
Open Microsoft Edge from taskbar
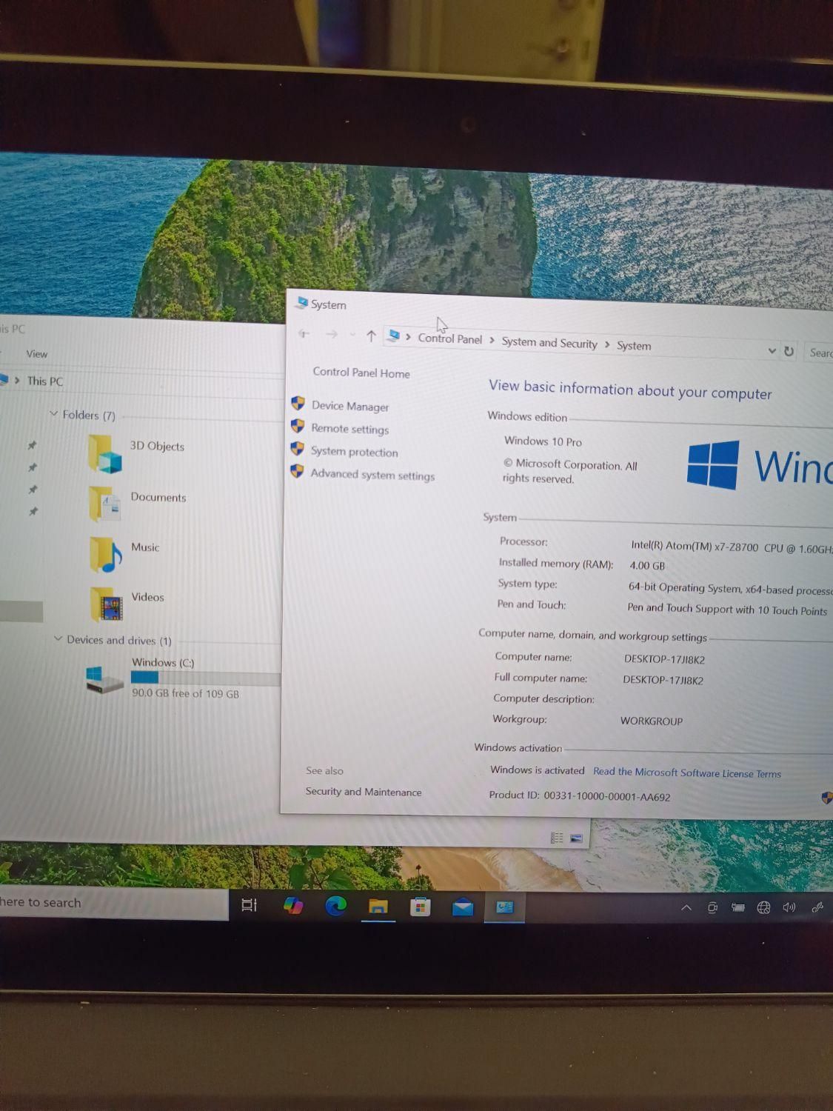coord(335,905)
